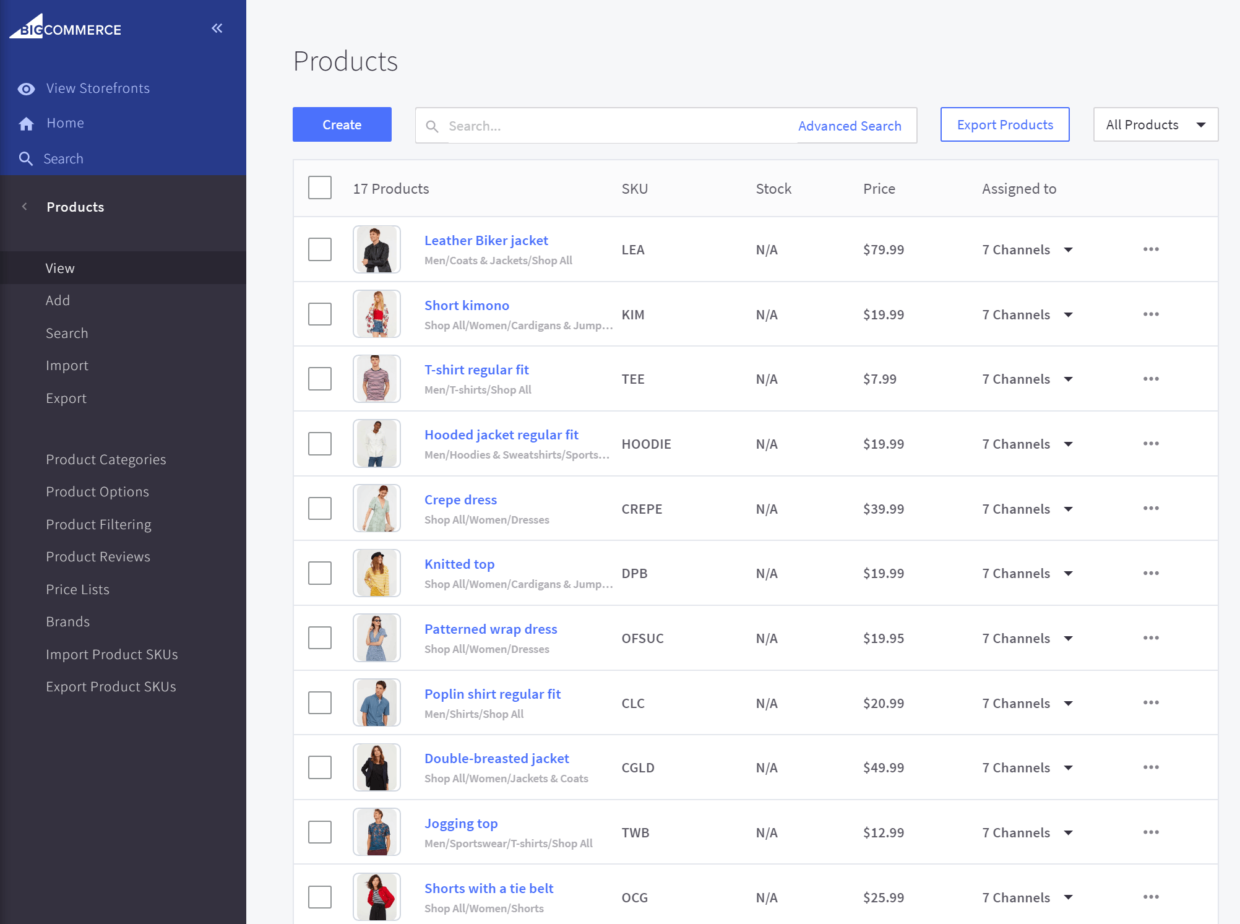This screenshot has width=1240, height=924.
Task: Collapse the sidebar with the double-chevron icon
Action: click(x=216, y=28)
